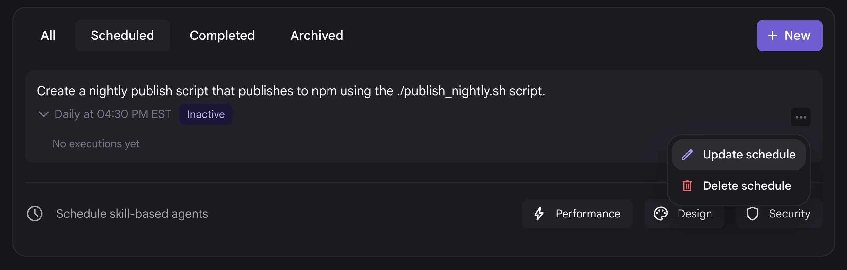The width and height of the screenshot is (847, 270).
Task: Open the three-dot options menu on the schedule
Action: coord(801,116)
